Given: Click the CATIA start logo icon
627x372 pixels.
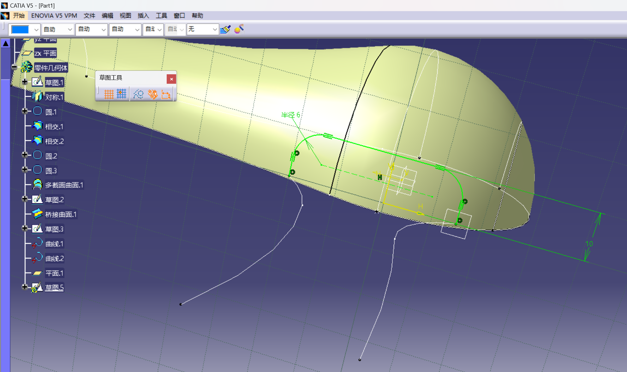Looking at the screenshot, I should coord(5,15).
